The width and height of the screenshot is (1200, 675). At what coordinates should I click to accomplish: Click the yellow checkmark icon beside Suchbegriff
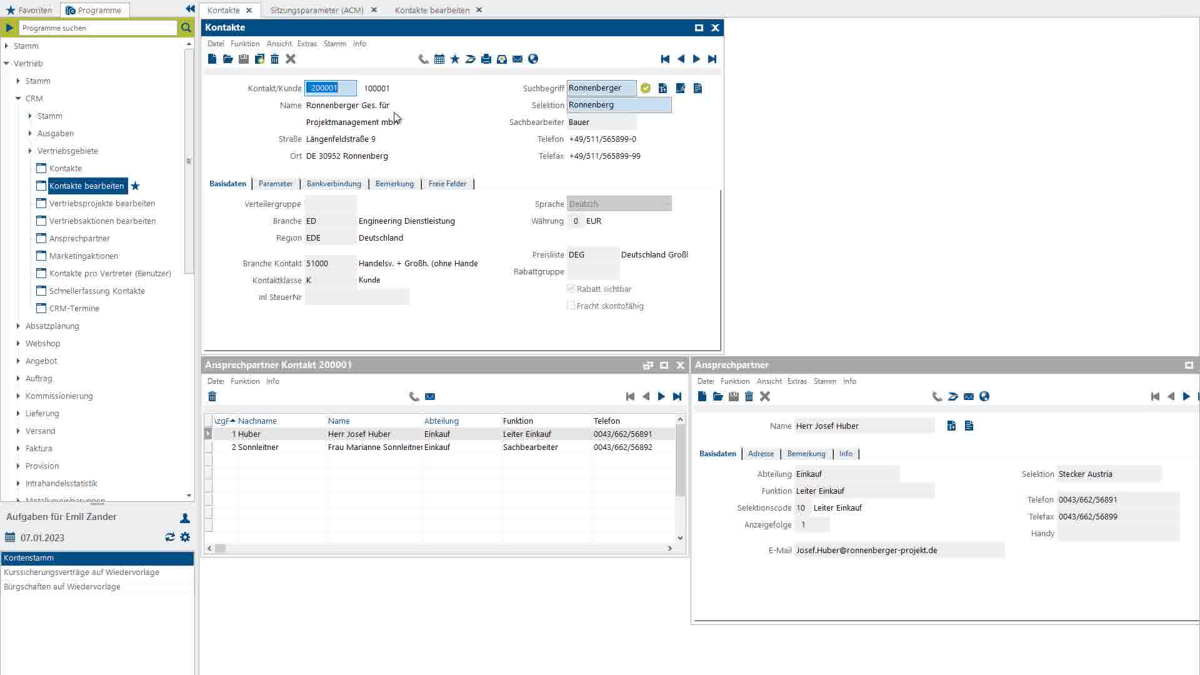646,88
